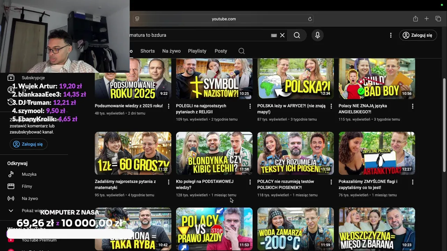This screenshot has height=251, width=447.
Task: Click the reload page icon in address bar
Action: [x=310, y=19]
